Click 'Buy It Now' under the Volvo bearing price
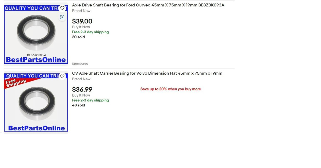Screen dimensions: 321x168 (81, 95)
